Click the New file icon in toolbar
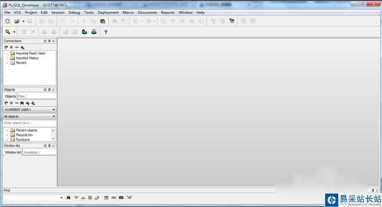The image size is (382, 207). tap(8, 21)
